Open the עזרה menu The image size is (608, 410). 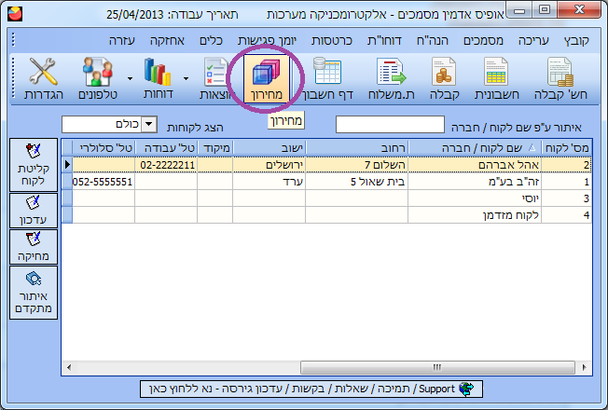(x=122, y=40)
